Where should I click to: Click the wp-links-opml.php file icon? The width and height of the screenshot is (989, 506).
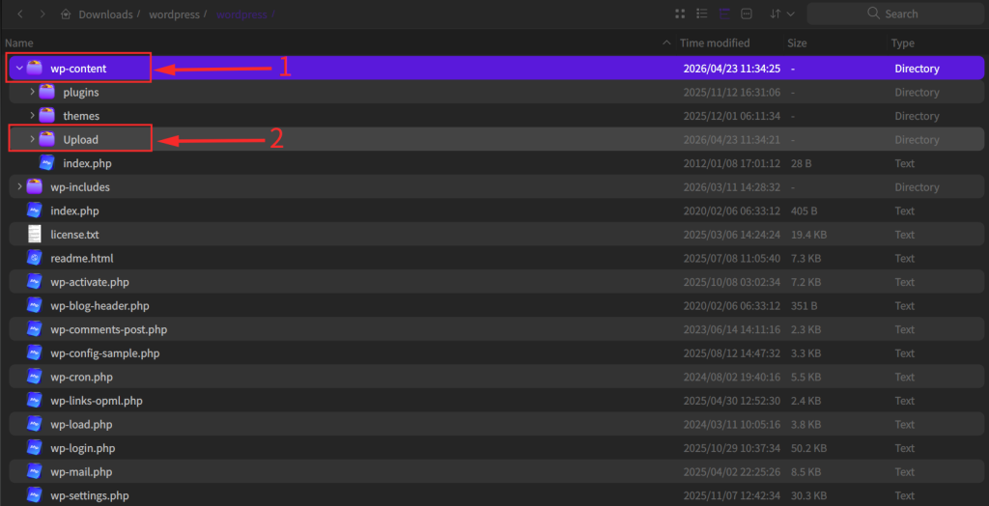tap(35, 401)
